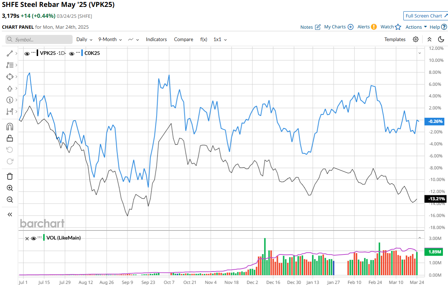Open the My Charts link
Viewport: 448px width, 285px height.
(335, 27)
